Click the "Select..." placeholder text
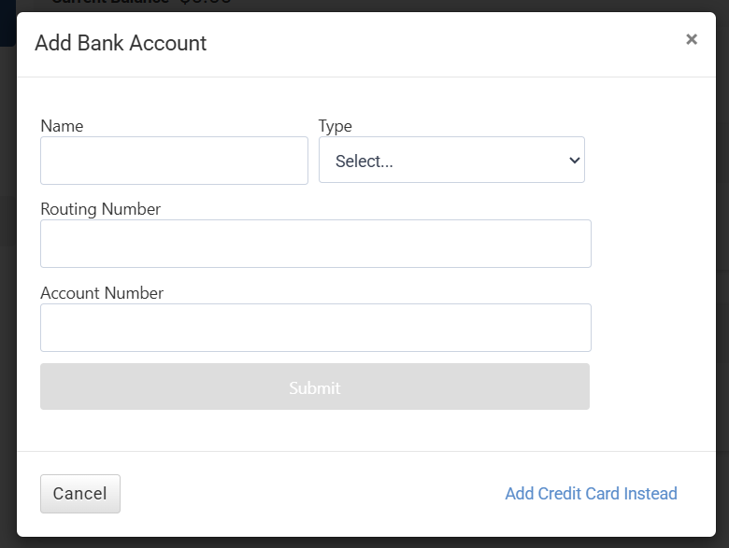Image resolution: width=729 pixels, height=548 pixels. [364, 162]
